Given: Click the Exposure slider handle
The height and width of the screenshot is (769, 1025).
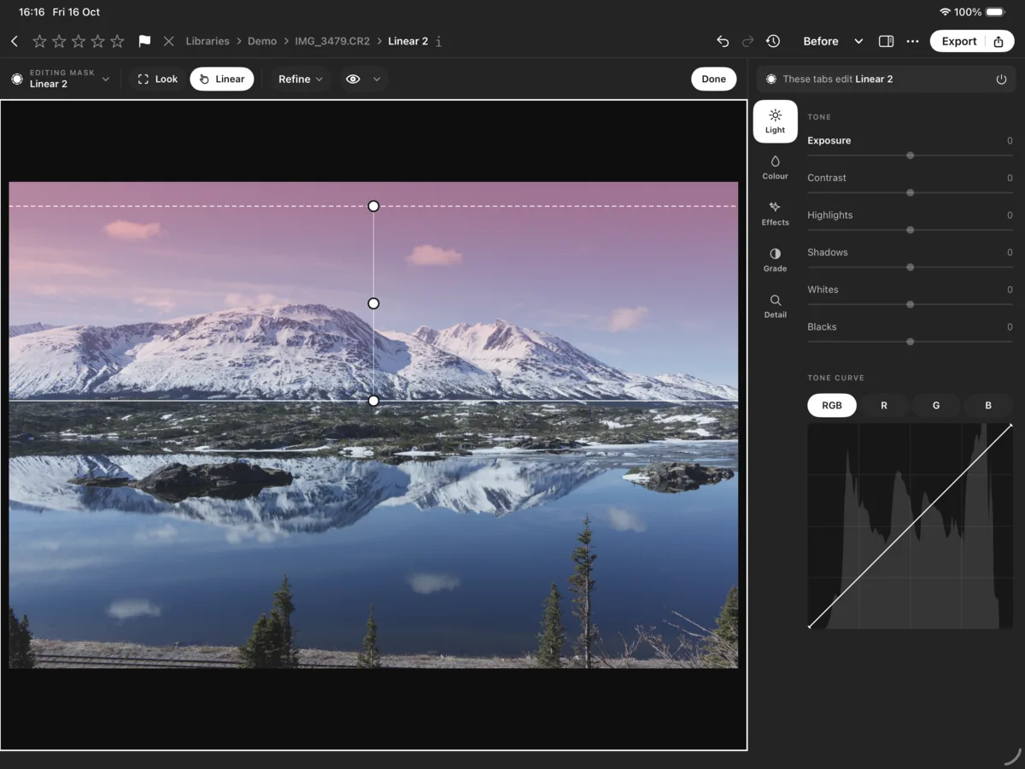Looking at the screenshot, I should tap(911, 156).
